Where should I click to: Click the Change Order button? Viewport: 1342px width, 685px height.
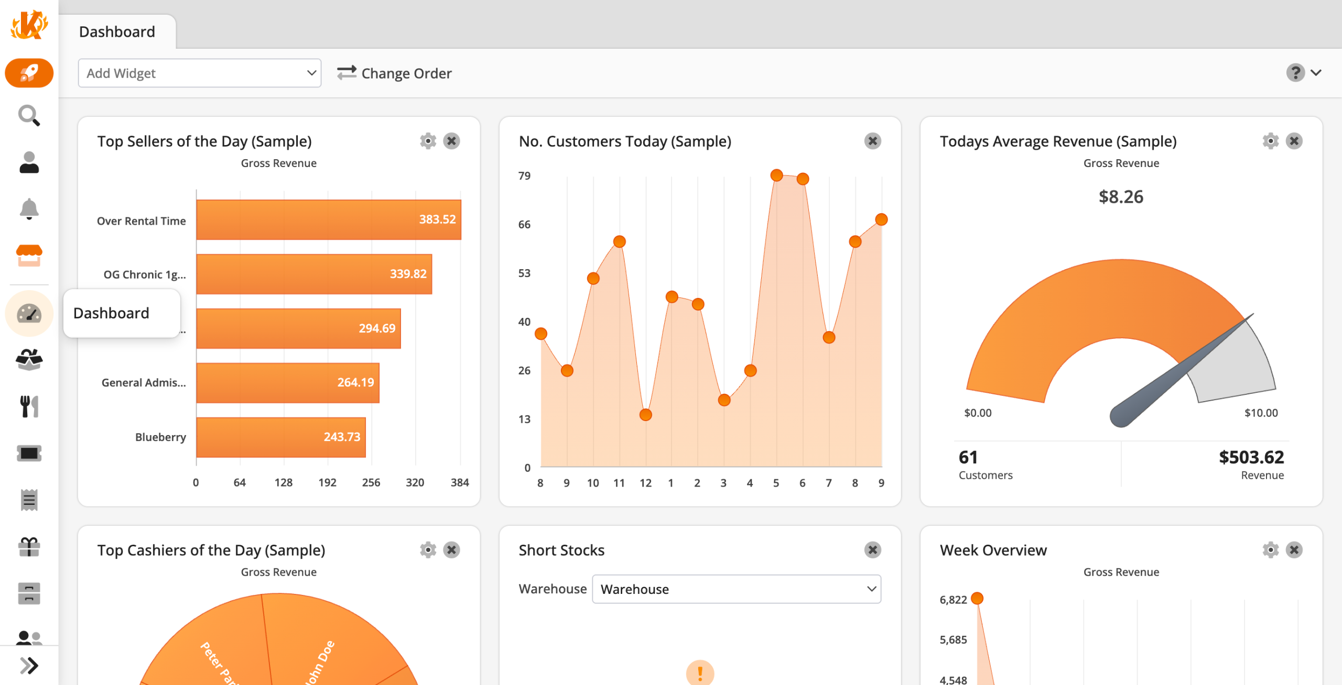click(394, 73)
